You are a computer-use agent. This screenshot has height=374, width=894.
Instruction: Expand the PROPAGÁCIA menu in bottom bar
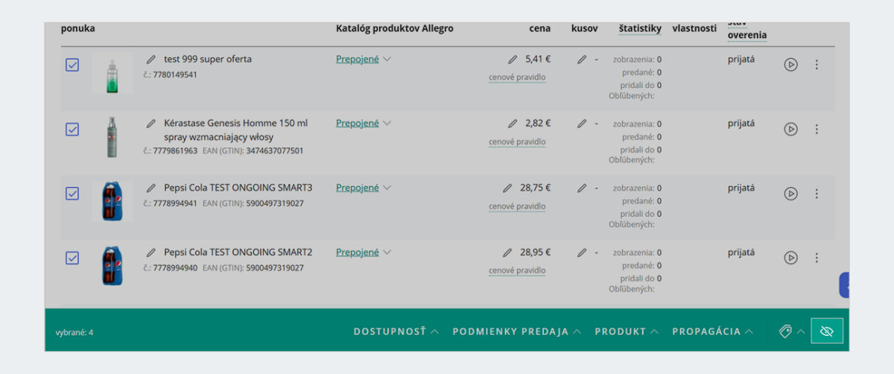[712, 332]
